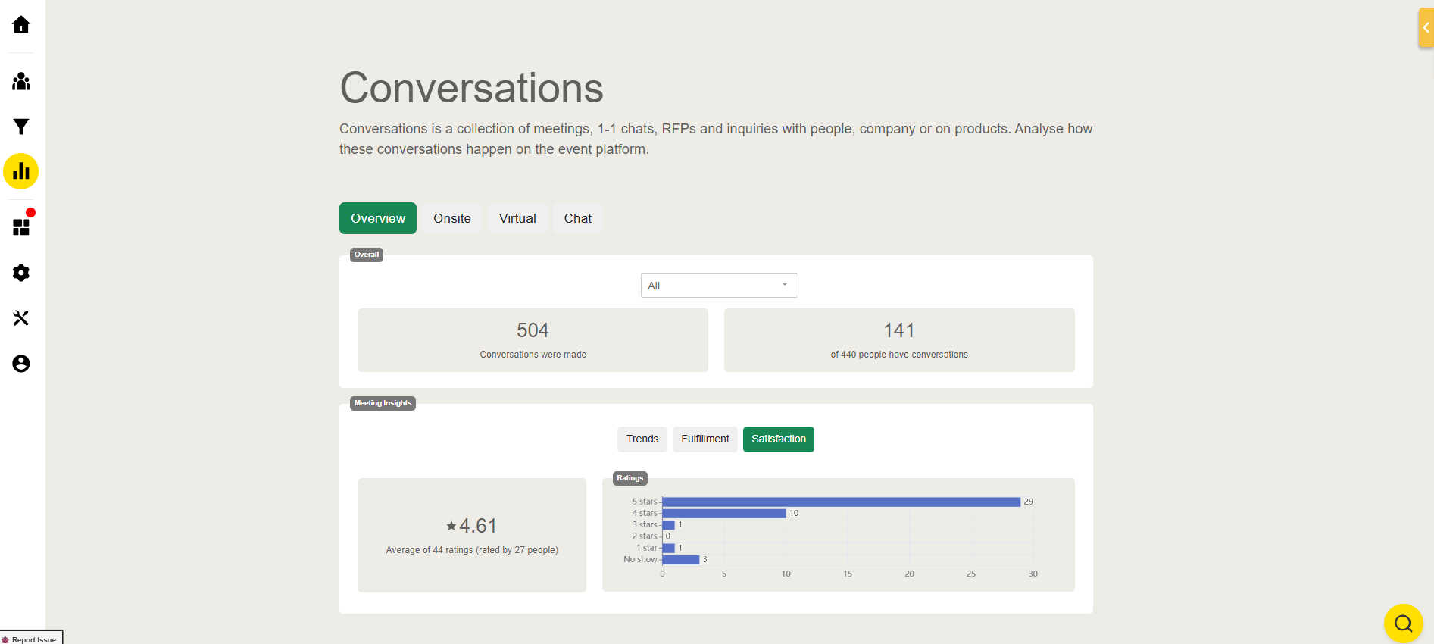
Task: Open the settings gear icon
Action: tap(21, 273)
